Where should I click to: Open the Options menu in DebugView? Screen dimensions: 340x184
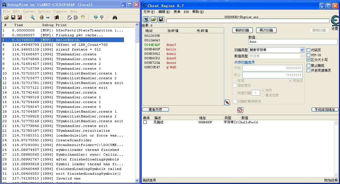coord(44,11)
